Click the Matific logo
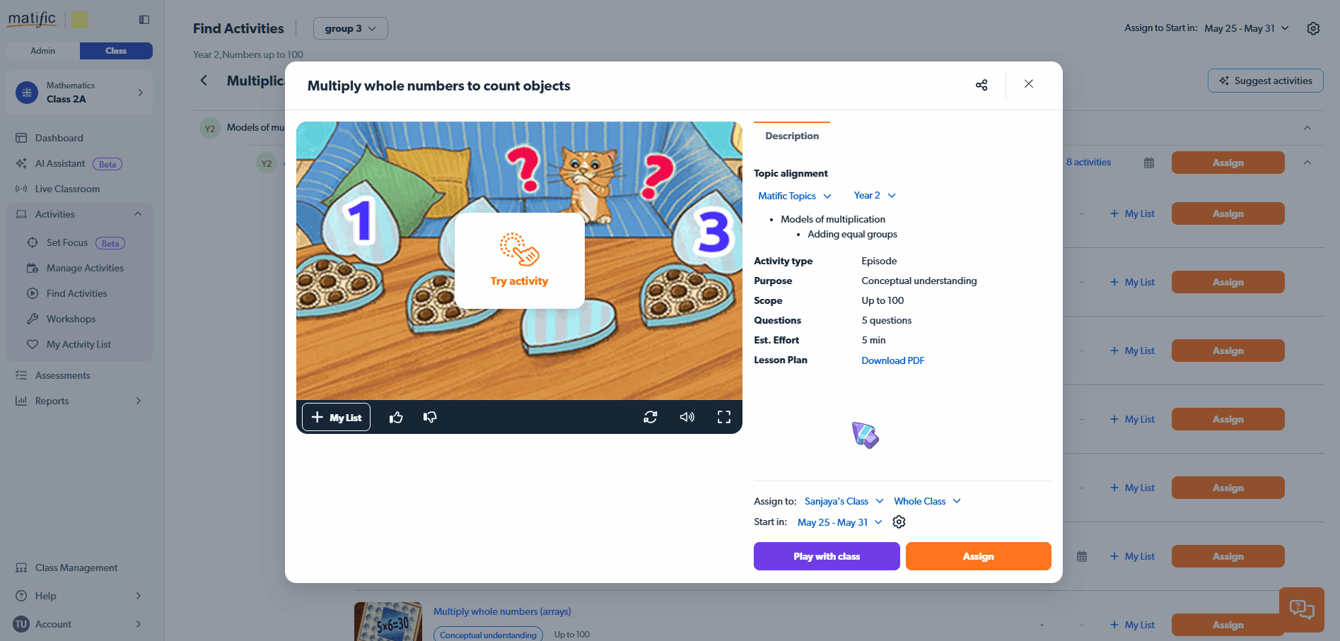The height and width of the screenshot is (641, 1340). [x=32, y=19]
